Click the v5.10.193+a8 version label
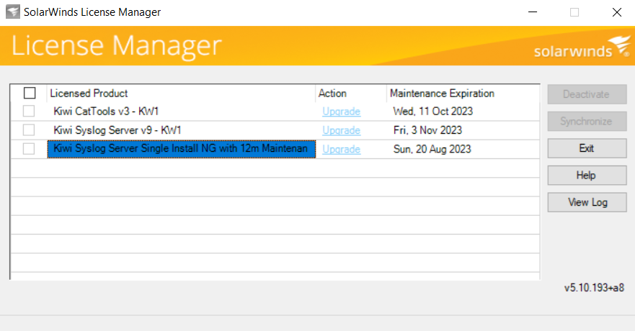 pyautogui.click(x=594, y=288)
